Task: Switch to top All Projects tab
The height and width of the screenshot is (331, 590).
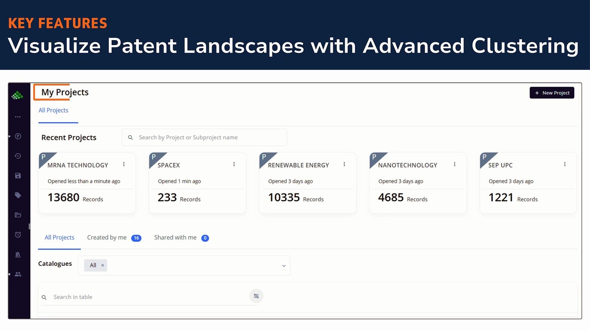Action: pyautogui.click(x=53, y=110)
